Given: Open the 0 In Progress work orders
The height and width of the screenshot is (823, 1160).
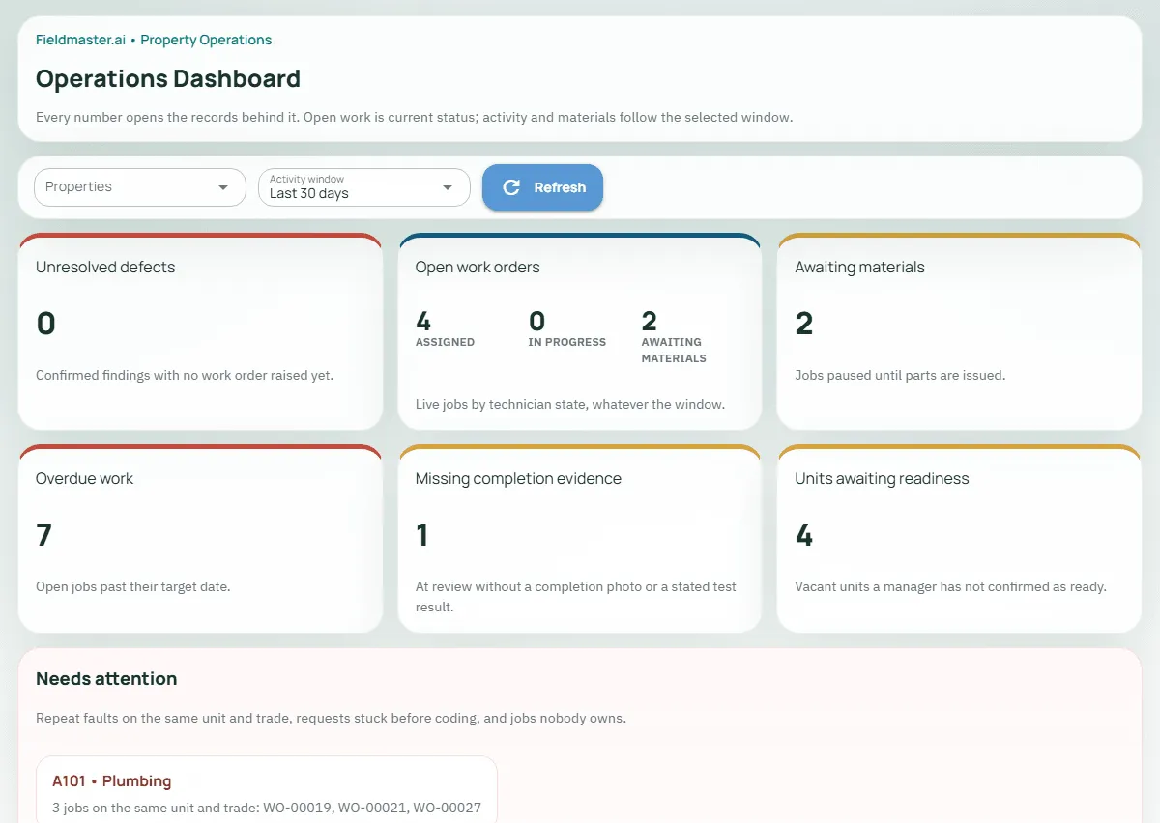Looking at the screenshot, I should click(x=567, y=328).
